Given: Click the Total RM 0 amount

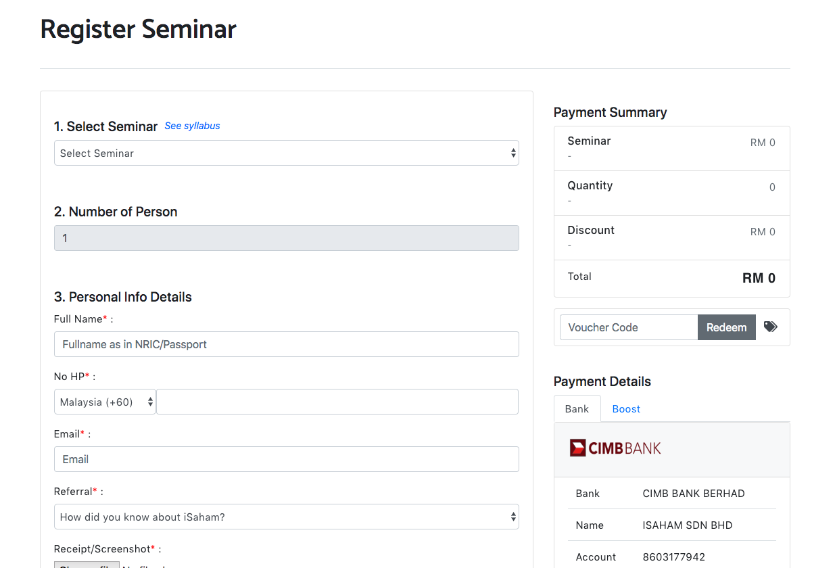Looking at the screenshot, I should (x=759, y=278).
